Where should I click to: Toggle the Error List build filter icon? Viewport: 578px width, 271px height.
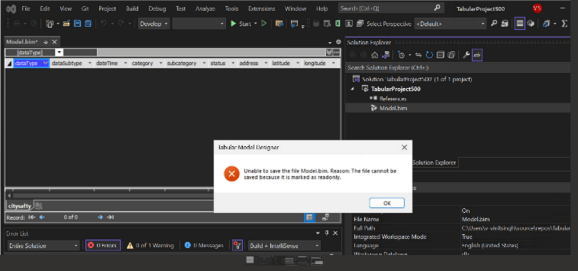pos(238,246)
